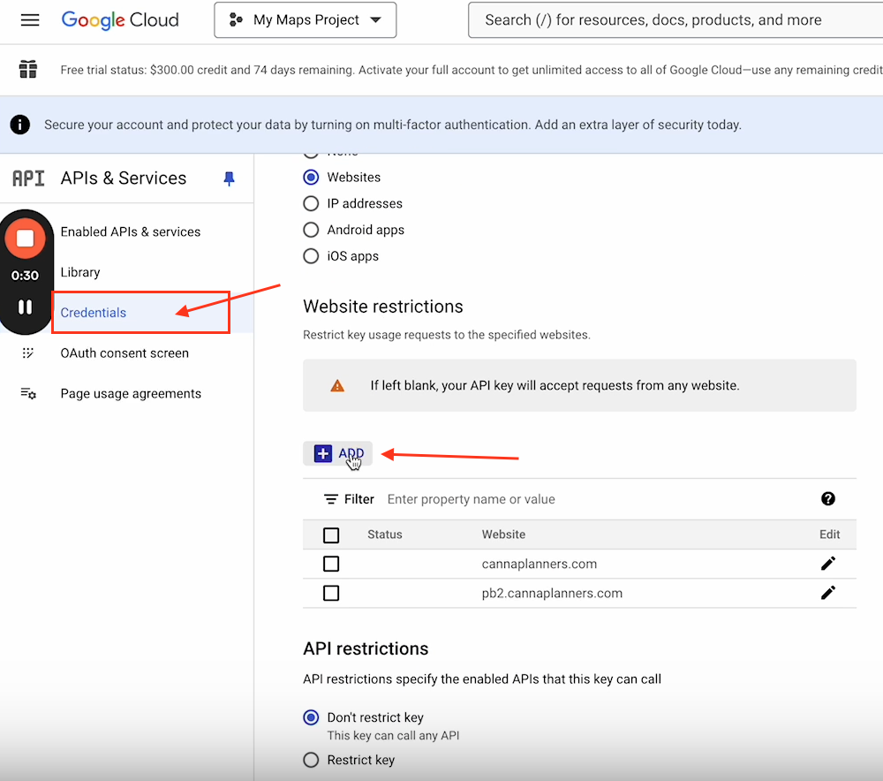
Task: Click the Page usage agreements icon
Action: pos(28,393)
